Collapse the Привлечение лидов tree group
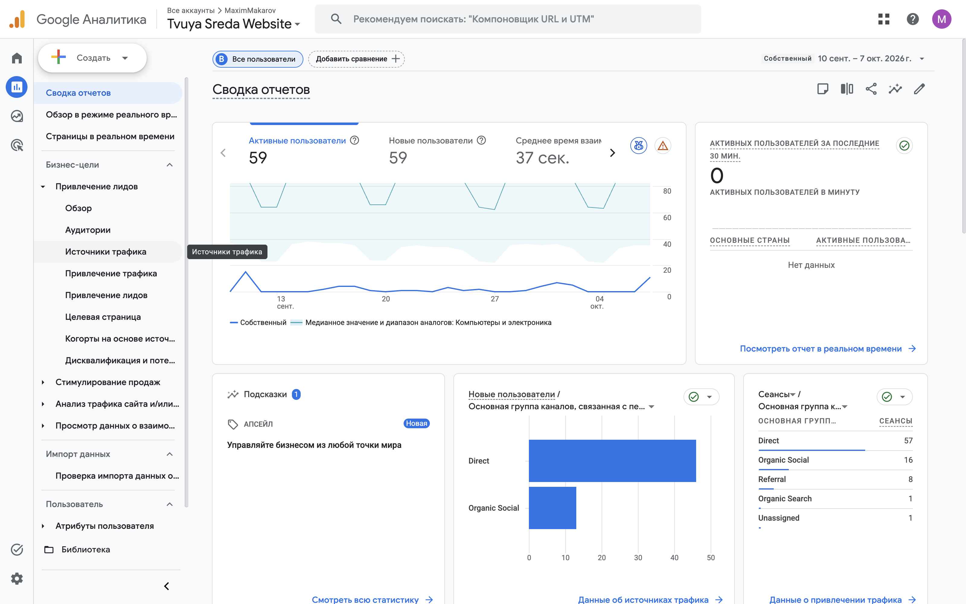The image size is (966, 604). pos(43,187)
